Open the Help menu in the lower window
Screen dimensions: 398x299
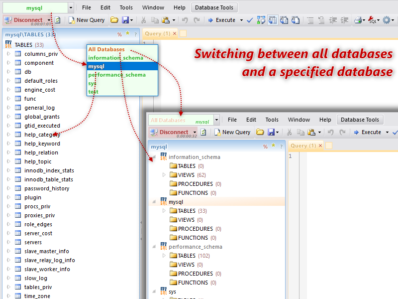pos(325,120)
